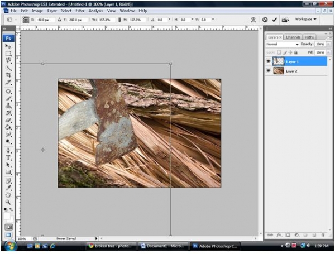Click the Windows Start button

(10, 246)
